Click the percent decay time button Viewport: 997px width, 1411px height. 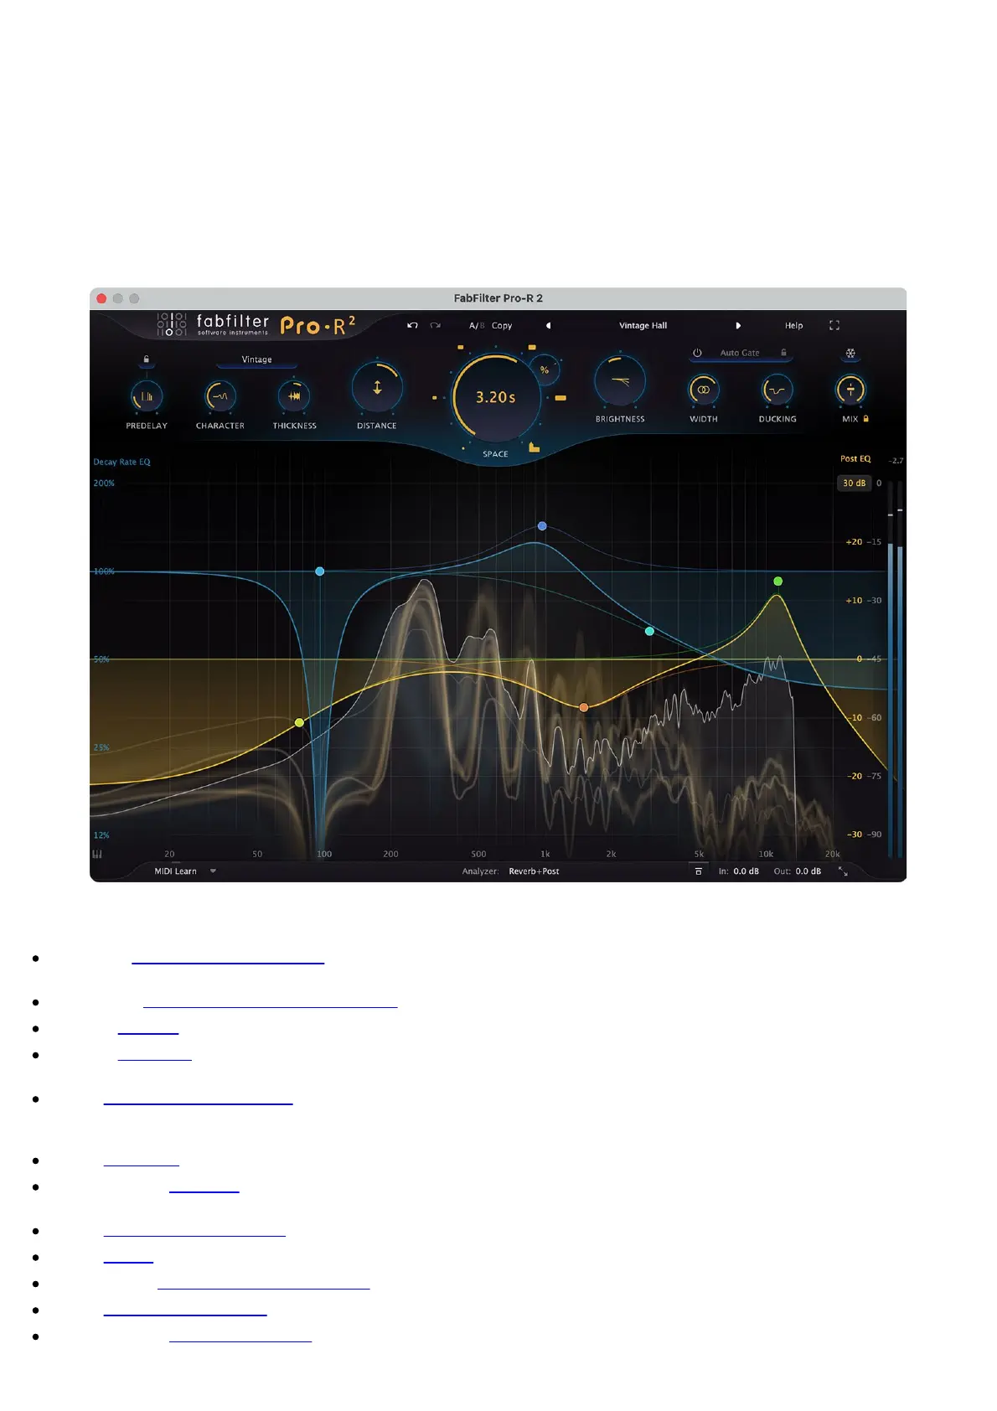click(x=545, y=370)
